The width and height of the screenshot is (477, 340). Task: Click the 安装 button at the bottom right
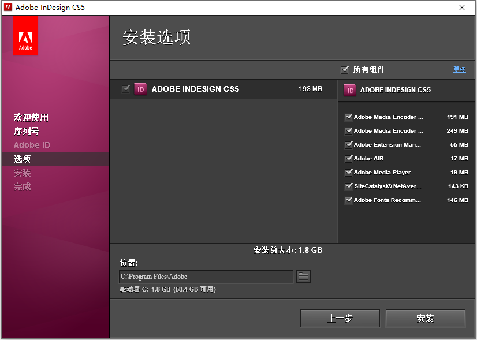point(425,319)
